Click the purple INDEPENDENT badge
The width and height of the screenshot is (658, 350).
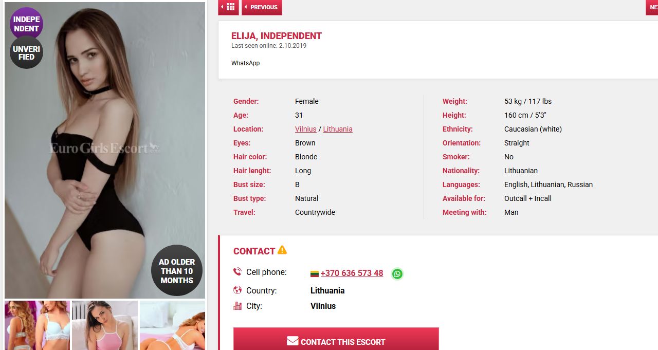26,24
